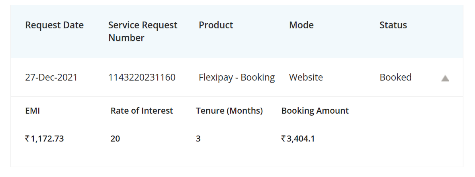Click the Booking Amount label
The height and width of the screenshot is (177, 475).
[315, 111]
